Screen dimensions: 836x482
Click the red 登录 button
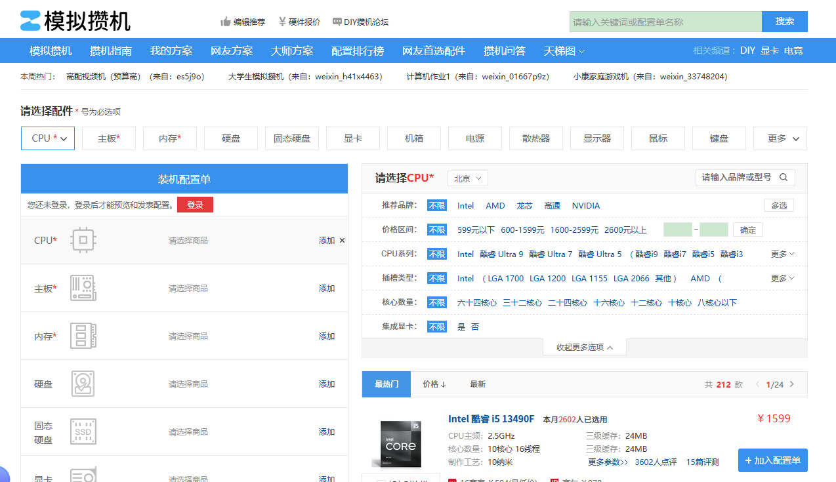pyautogui.click(x=195, y=205)
